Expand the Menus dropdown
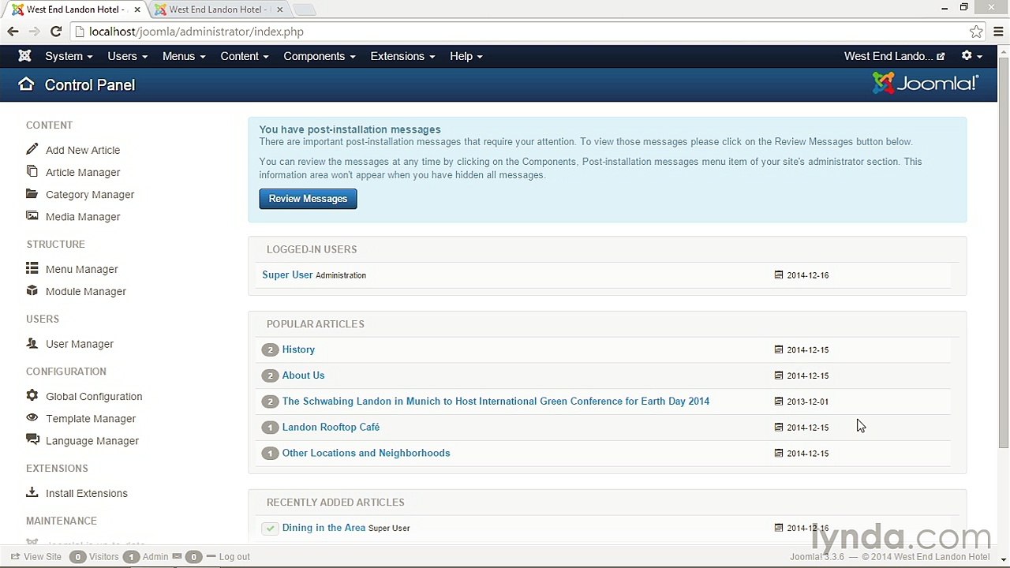The height and width of the screenshot is (568, 1010). pyautogui.click(x=184, y=56)
